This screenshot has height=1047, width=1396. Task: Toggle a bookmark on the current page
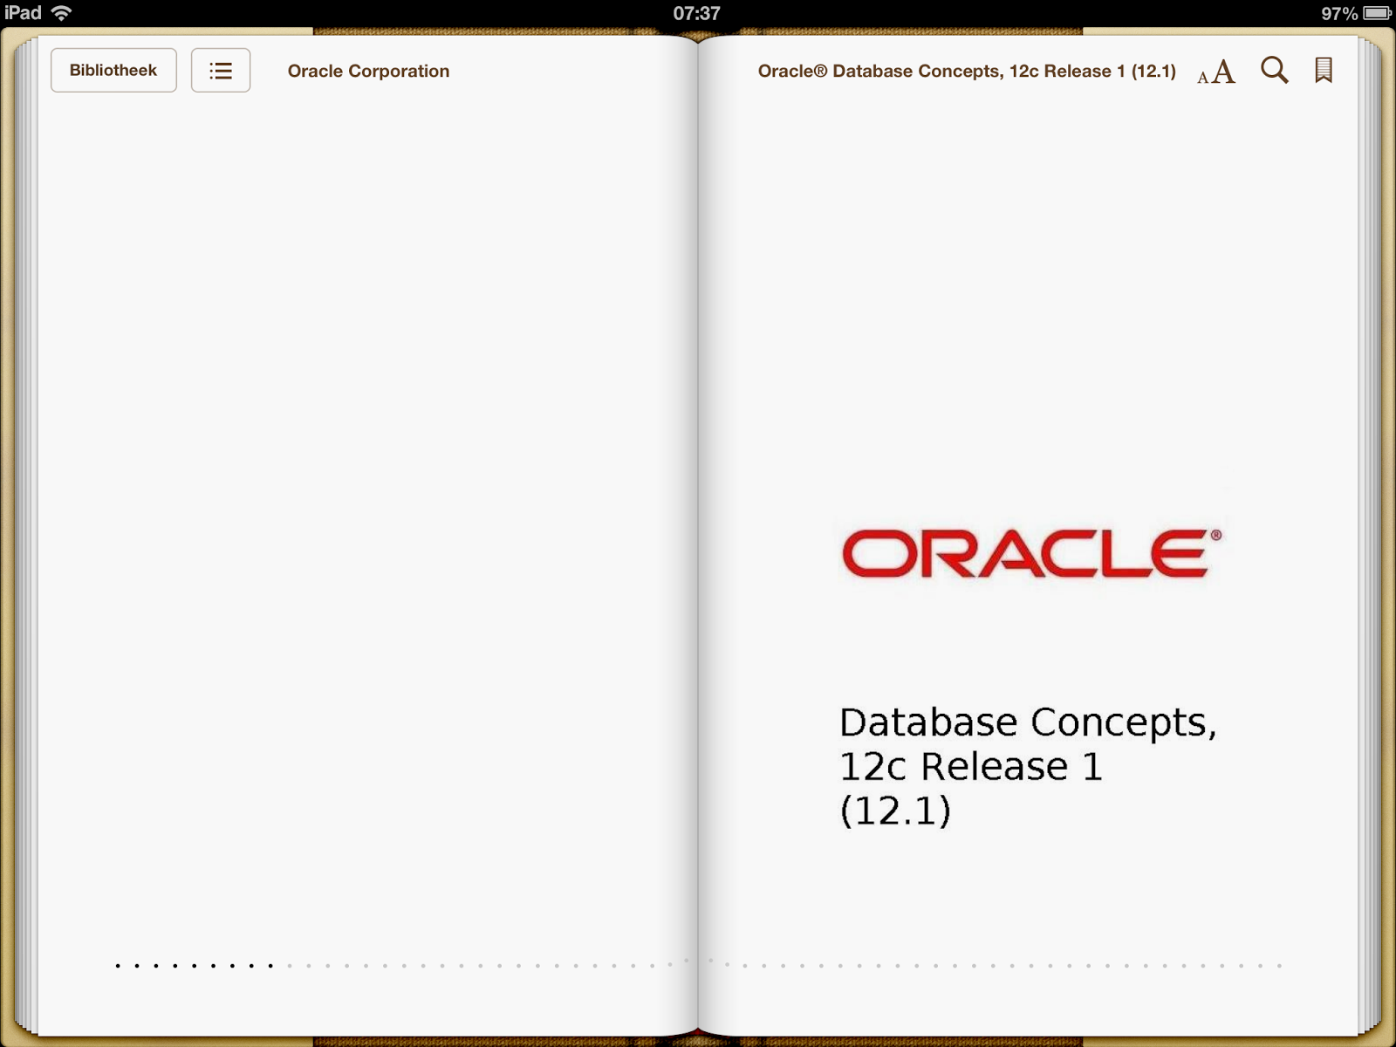point(1322,69)
